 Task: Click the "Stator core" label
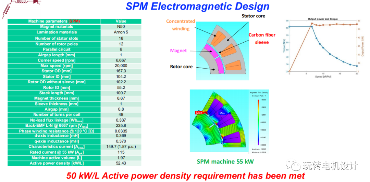coord(253,16)
